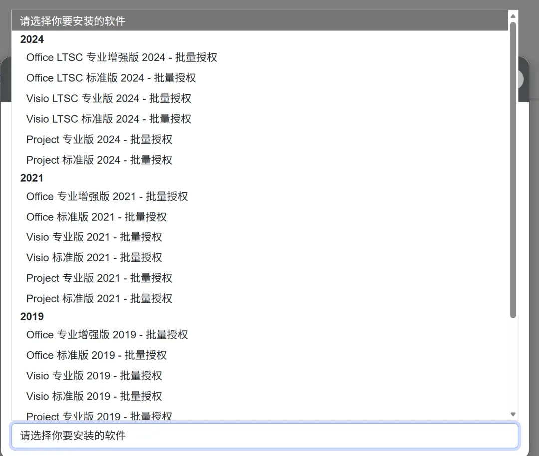Choose Office 标准版 2019 - 批量授权

tap(260, 355)
